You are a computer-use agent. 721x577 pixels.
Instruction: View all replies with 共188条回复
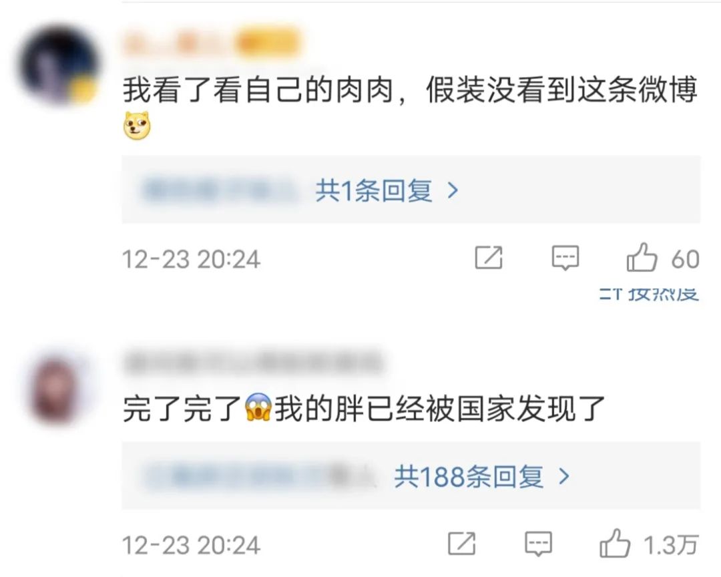tap(469, 477)
